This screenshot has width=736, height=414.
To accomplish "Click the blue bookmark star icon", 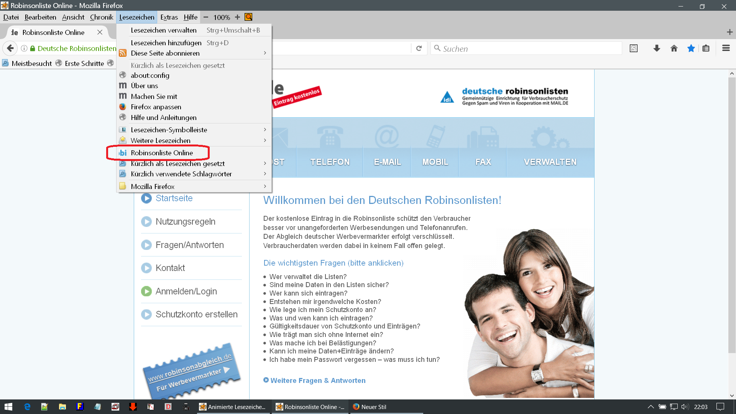I will point(691,48).
